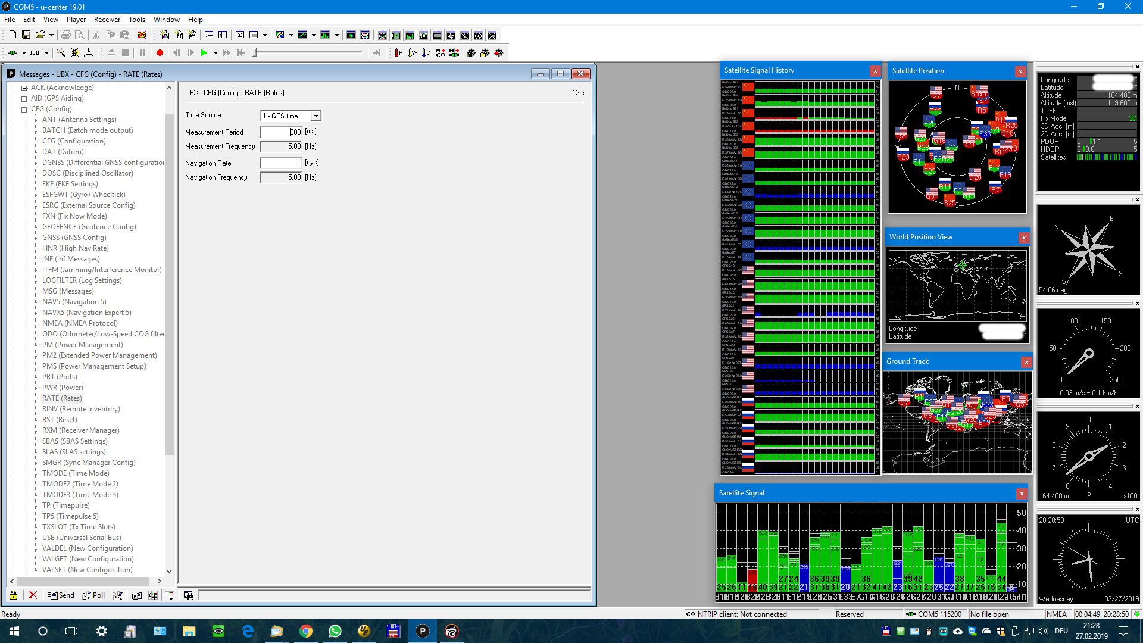Click the Save file icon
The image size is (1143, 643).
[x=26, y=35]
